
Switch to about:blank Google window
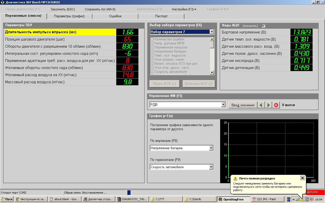click(65, 199)
